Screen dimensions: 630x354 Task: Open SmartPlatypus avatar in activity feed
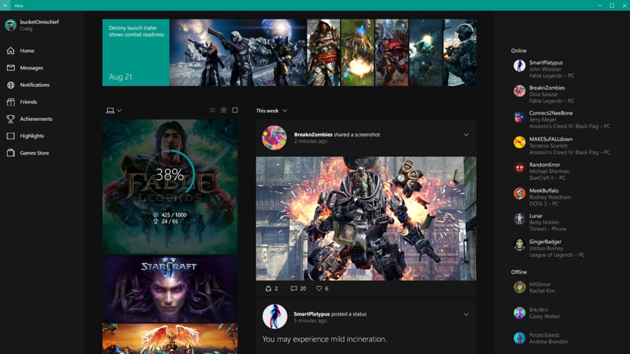point(275,316)
